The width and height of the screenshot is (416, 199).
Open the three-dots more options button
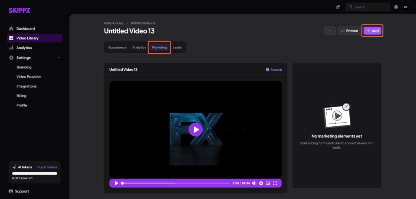[330, 31]
